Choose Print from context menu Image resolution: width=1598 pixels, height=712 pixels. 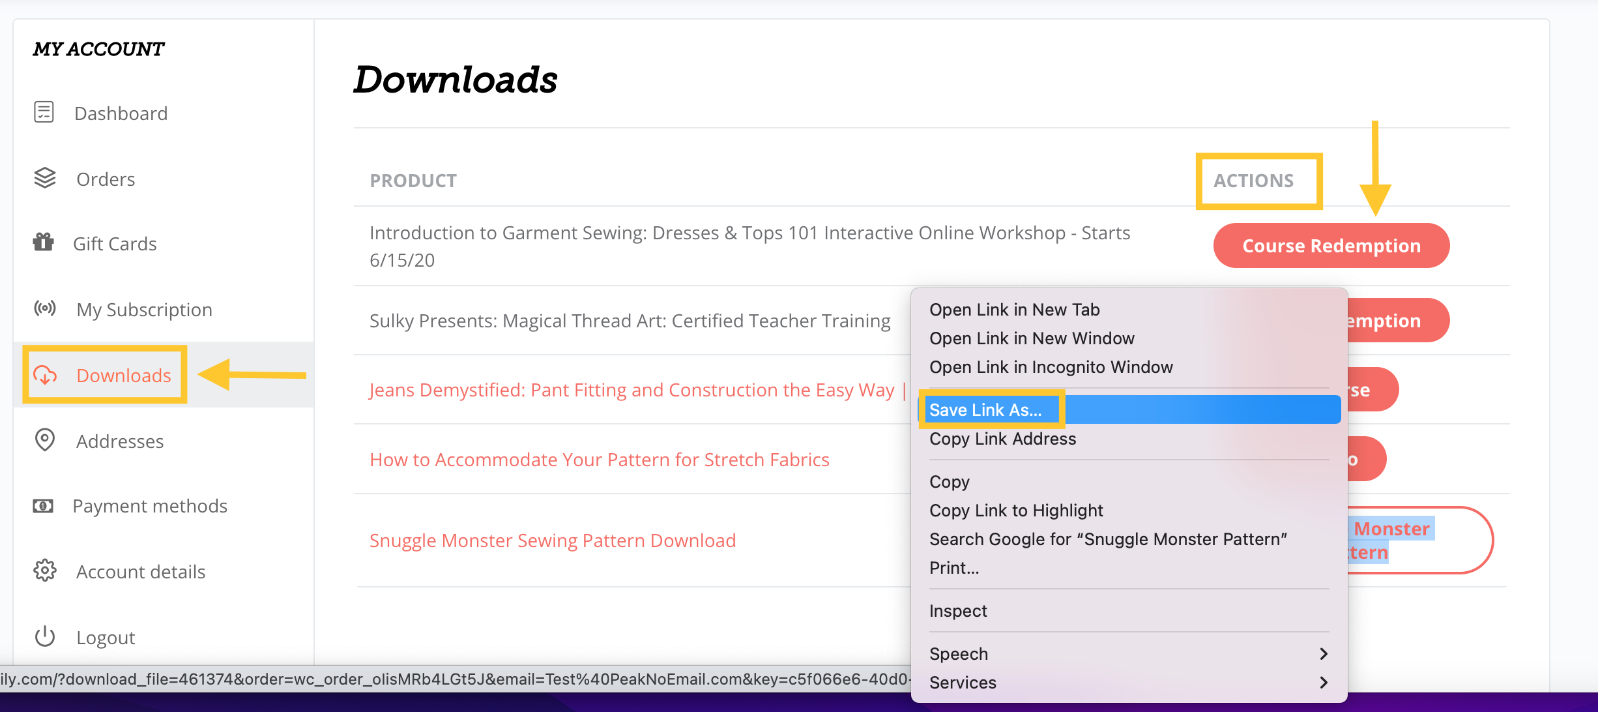pos(1129,568)
